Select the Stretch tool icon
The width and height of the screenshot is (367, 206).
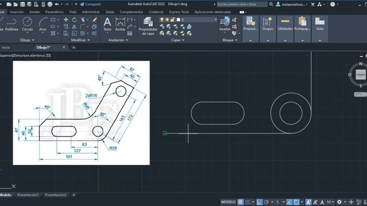[x=66, y=34]
